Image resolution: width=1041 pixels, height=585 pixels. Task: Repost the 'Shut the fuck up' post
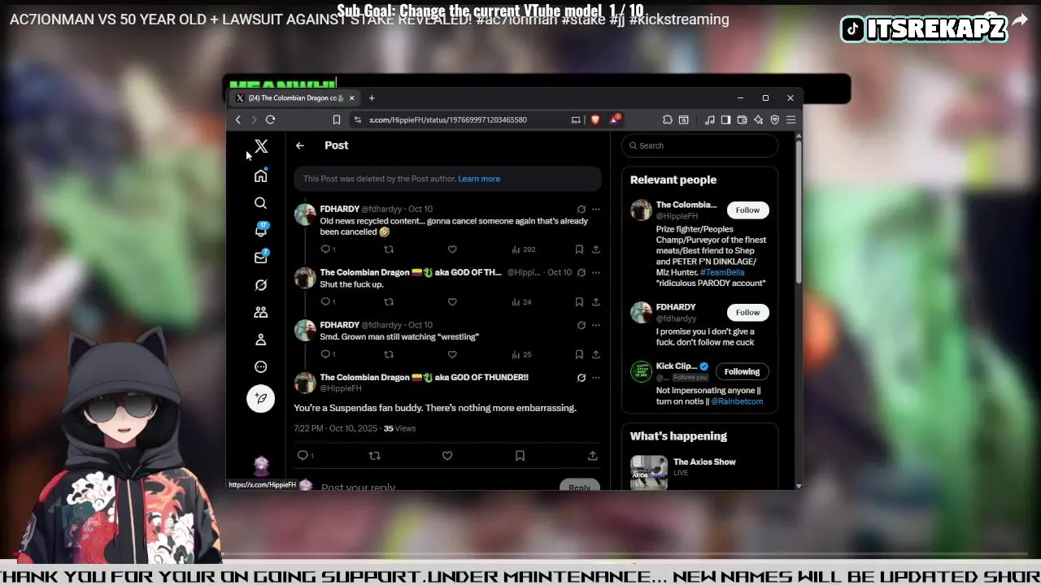coord(389,301)
